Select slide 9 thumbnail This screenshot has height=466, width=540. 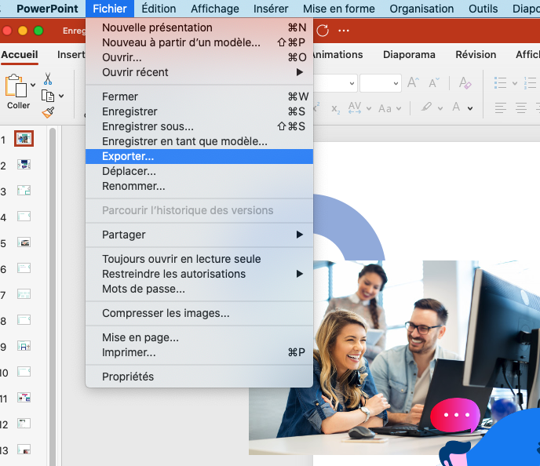pyautogui.click(x=24, y=346)
